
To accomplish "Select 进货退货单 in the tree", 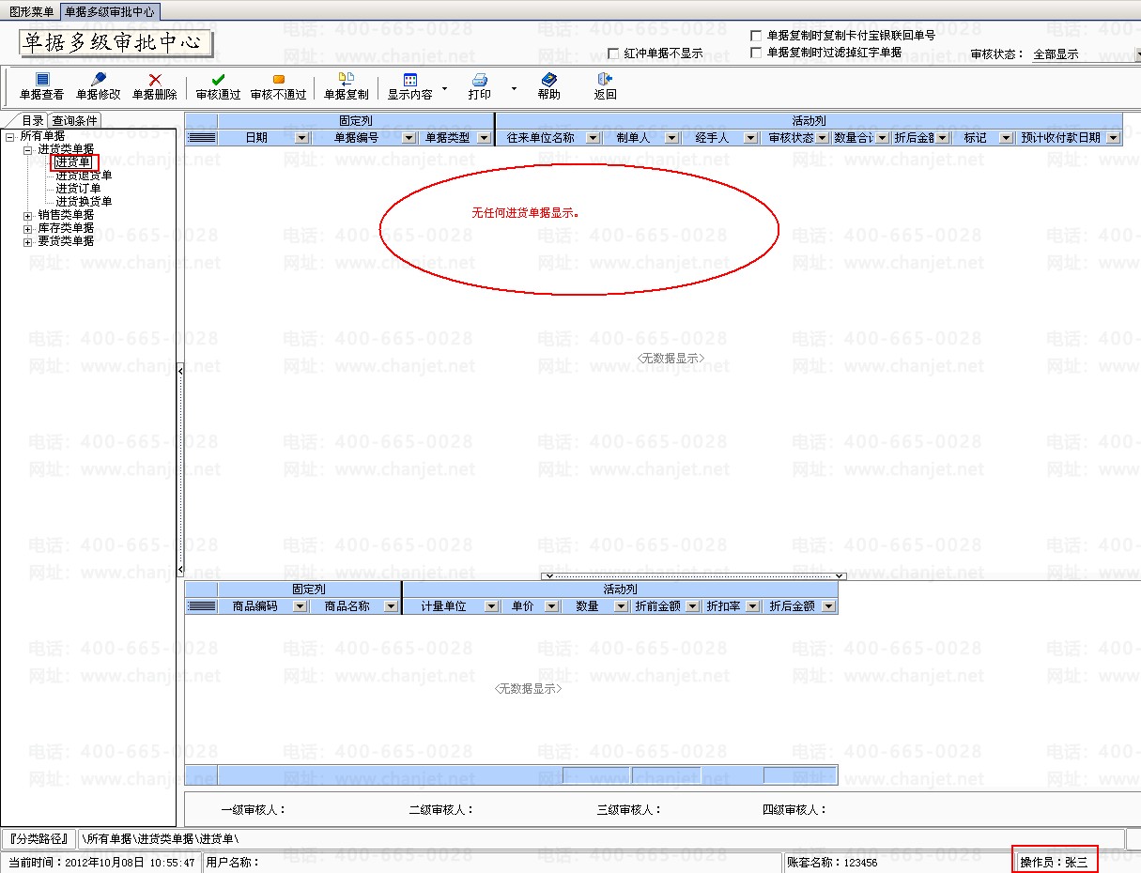I will pyautogui.click(x=84, y=176).
